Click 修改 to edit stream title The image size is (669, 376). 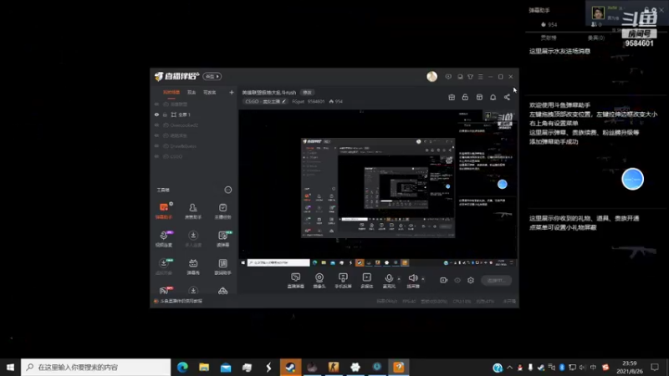click(307, 93)
